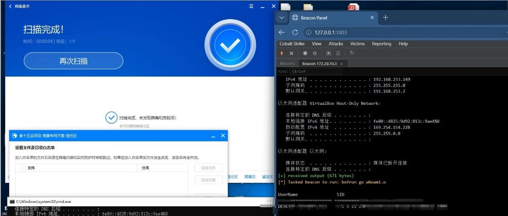Click the 扫描完成! heading
The width and height of the screenshot is (508, 216).
[x=43, y=29]
